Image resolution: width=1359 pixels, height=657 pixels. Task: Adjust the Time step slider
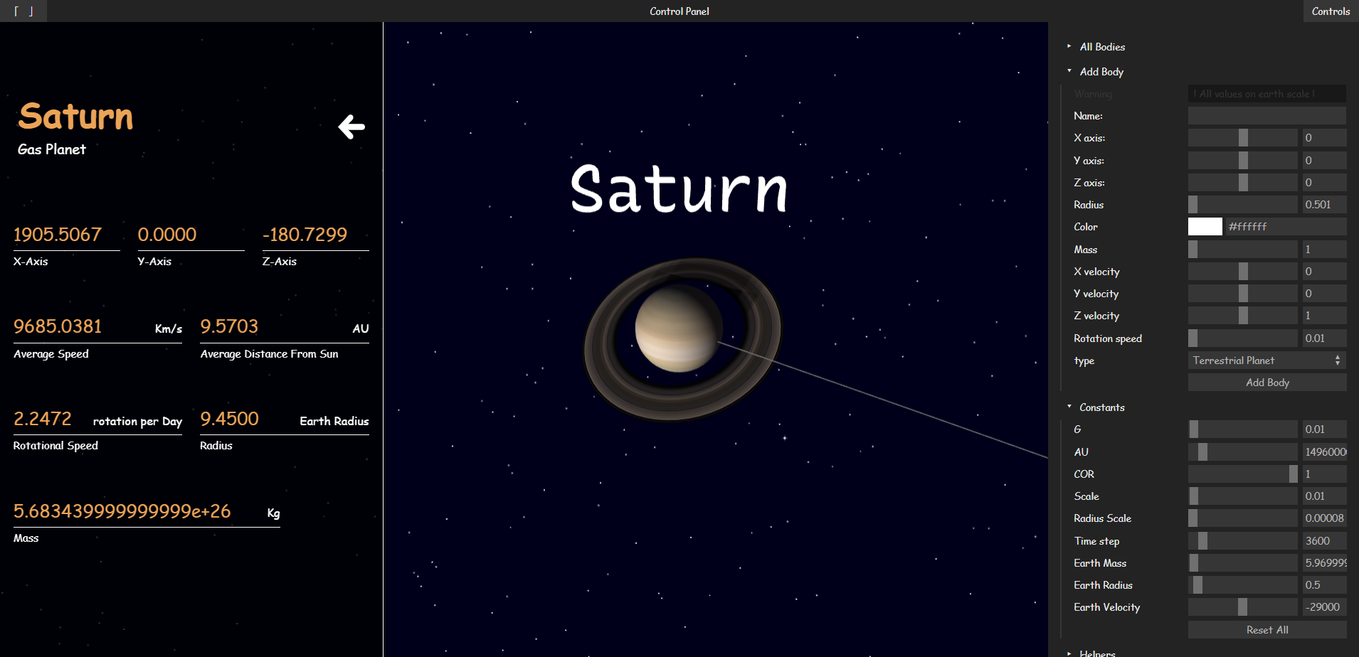tap(1243, 541)
